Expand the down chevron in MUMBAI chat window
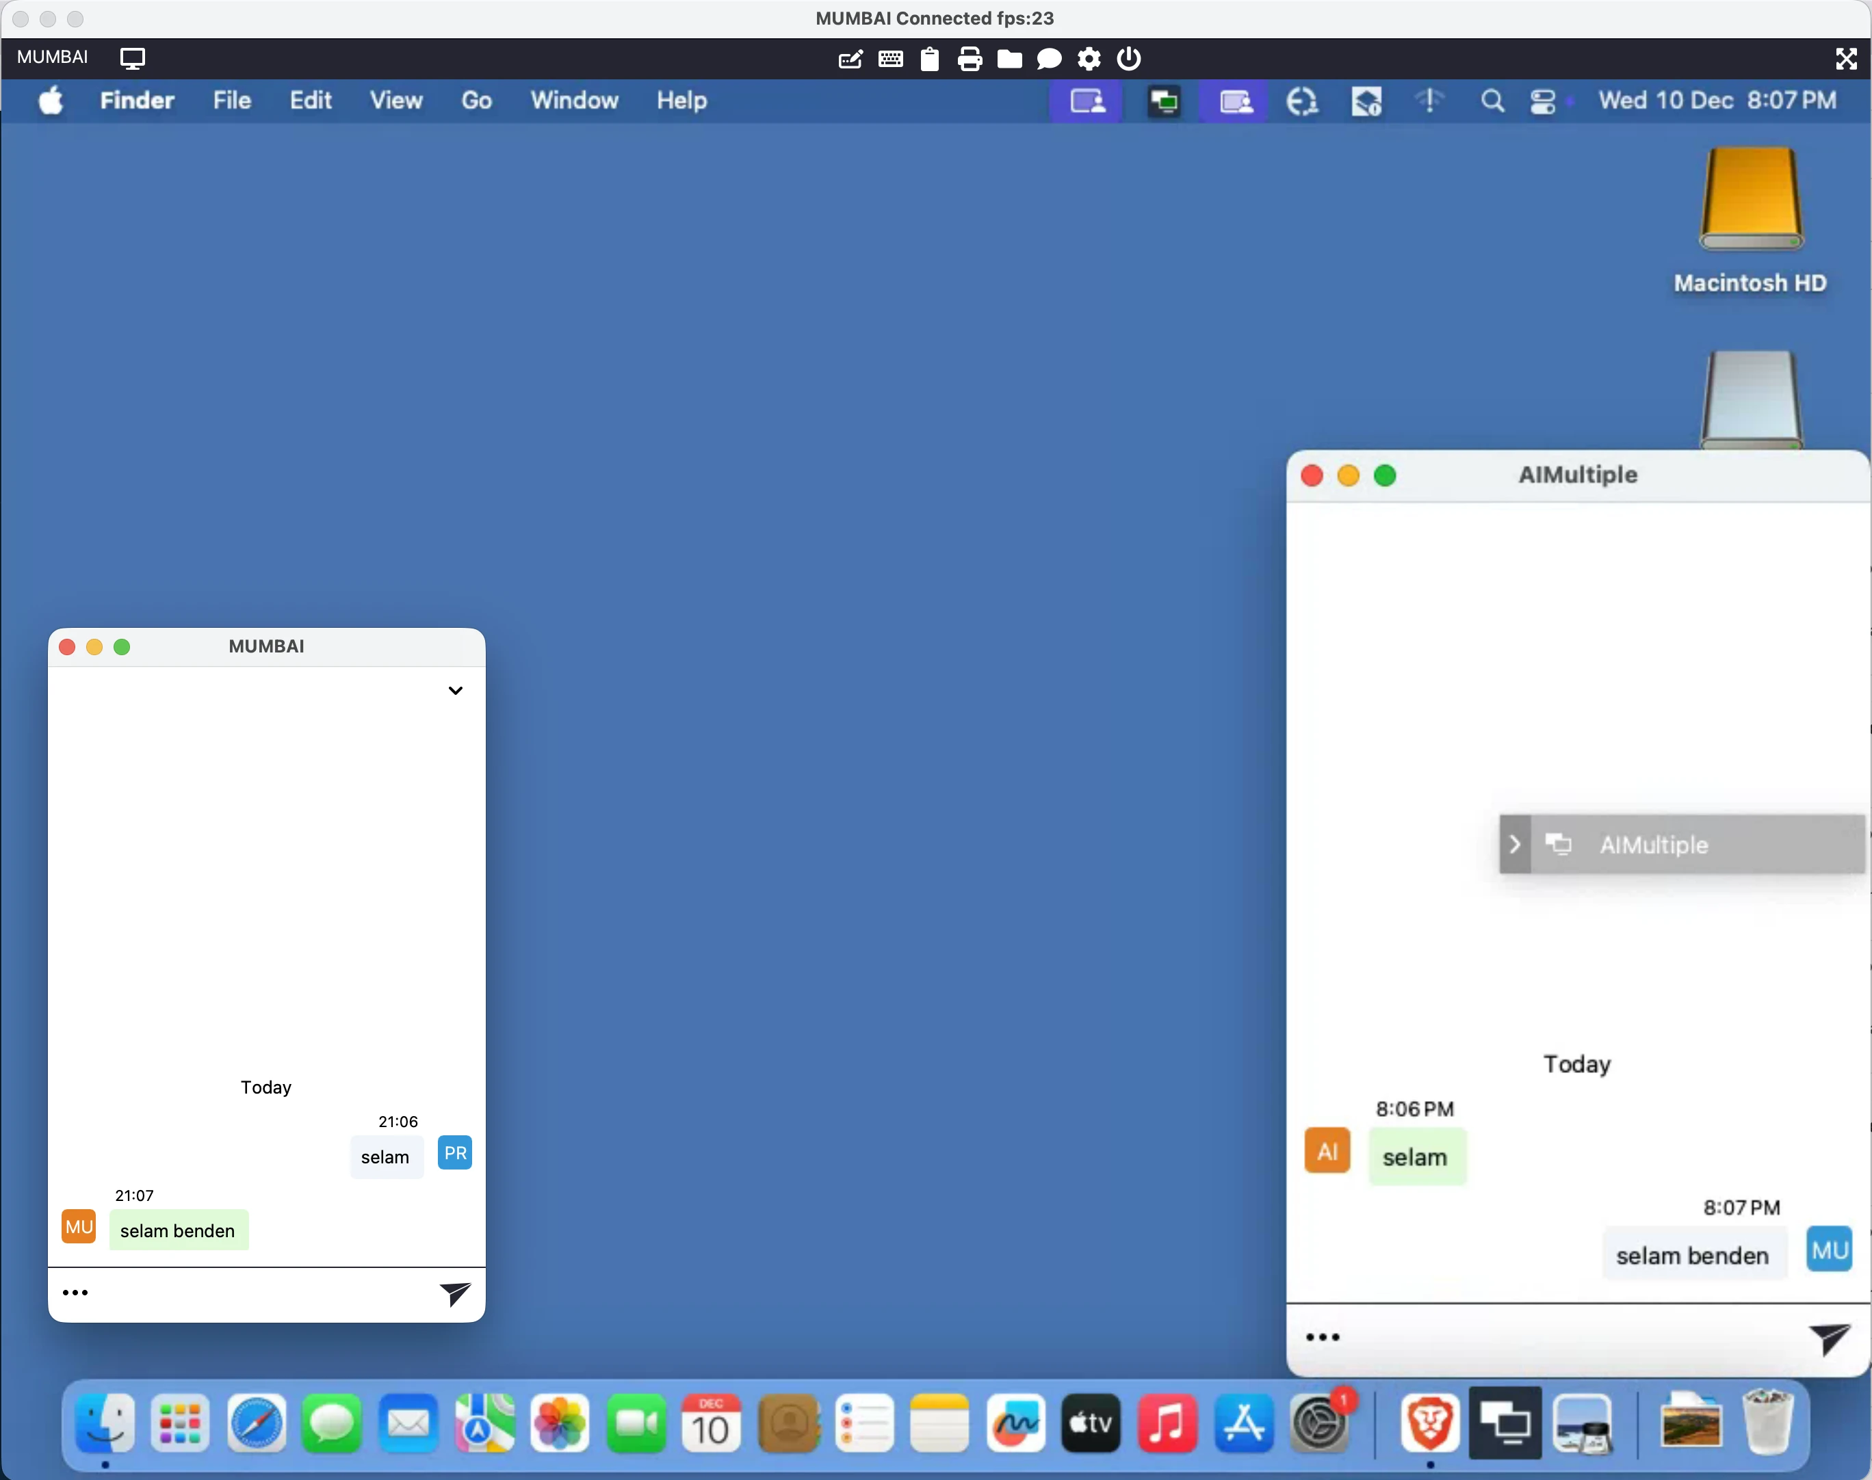The width and height of the screenshot is (1872, 1480). (455, 691)
